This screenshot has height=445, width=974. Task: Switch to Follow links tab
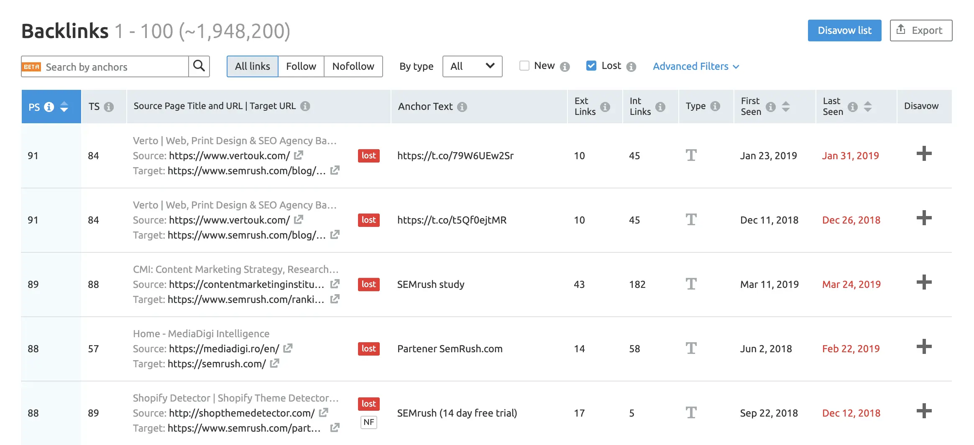[301, 66]
